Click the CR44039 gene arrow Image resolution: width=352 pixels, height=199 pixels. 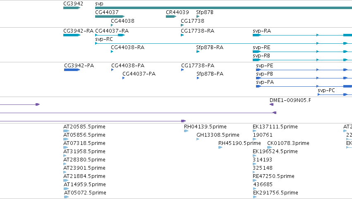[x=171, y=17]
